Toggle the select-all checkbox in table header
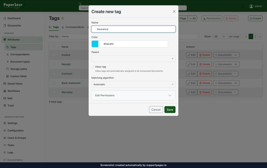Image resolution: width=267 pixels, height=168 pixels. coord(54,46)
